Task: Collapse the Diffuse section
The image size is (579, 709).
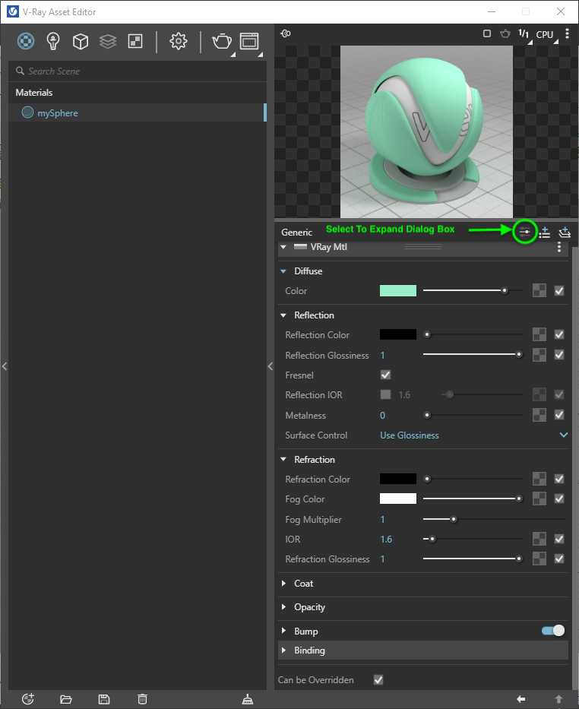Action: (283, 271)
